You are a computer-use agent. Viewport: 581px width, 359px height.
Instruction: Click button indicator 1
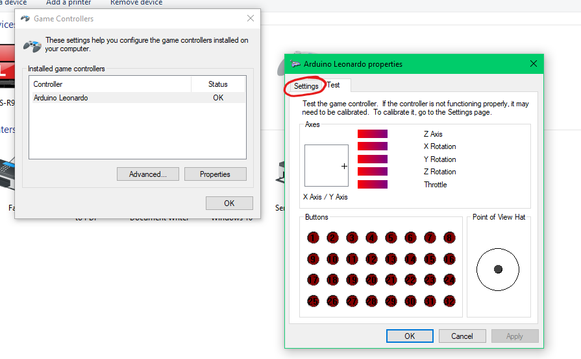pos(313,238)
